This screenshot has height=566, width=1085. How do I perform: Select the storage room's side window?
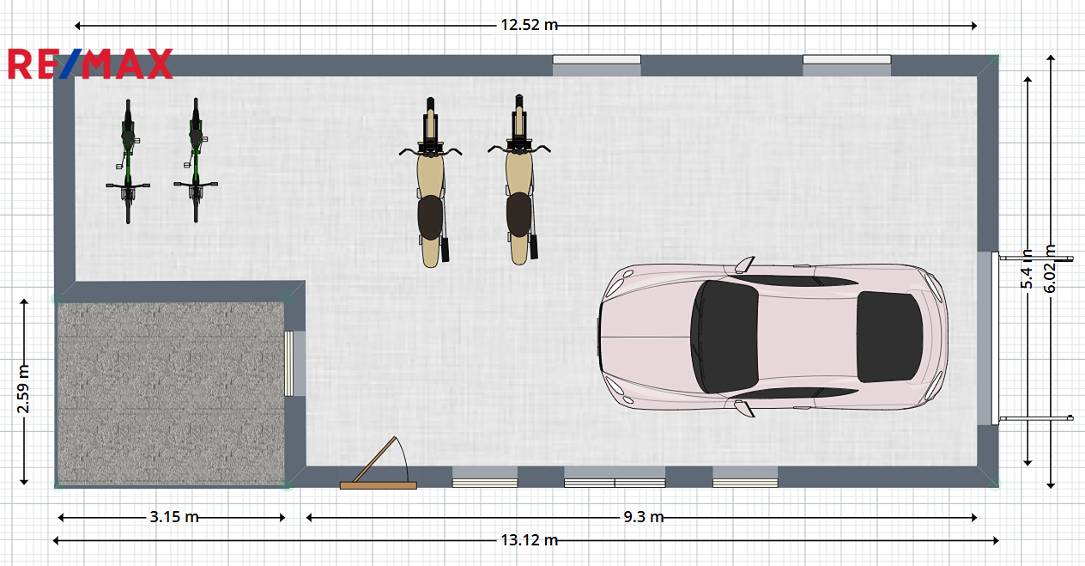coord(294,363)
